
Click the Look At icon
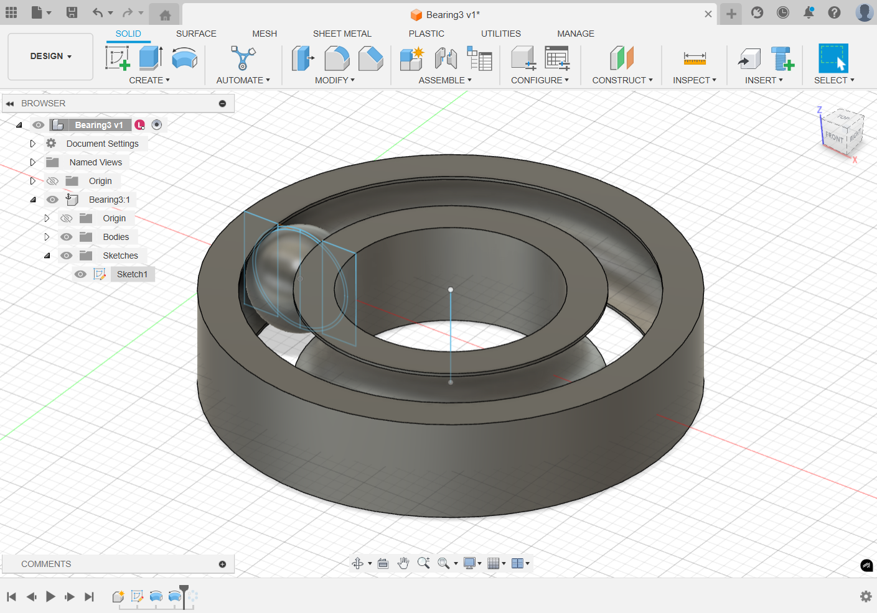click(x=383, y=563)
